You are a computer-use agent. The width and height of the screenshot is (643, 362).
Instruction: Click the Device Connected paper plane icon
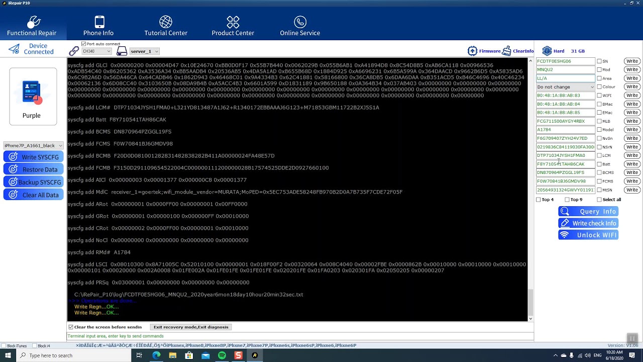click(14, 49)
